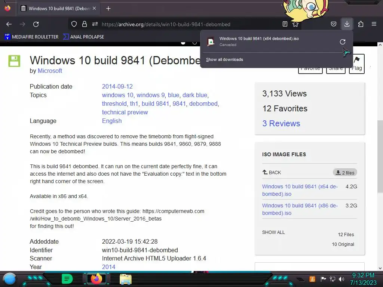Click the scrollbar down arrow
This screenshot has width=383, height=287.
coord(380,268)
